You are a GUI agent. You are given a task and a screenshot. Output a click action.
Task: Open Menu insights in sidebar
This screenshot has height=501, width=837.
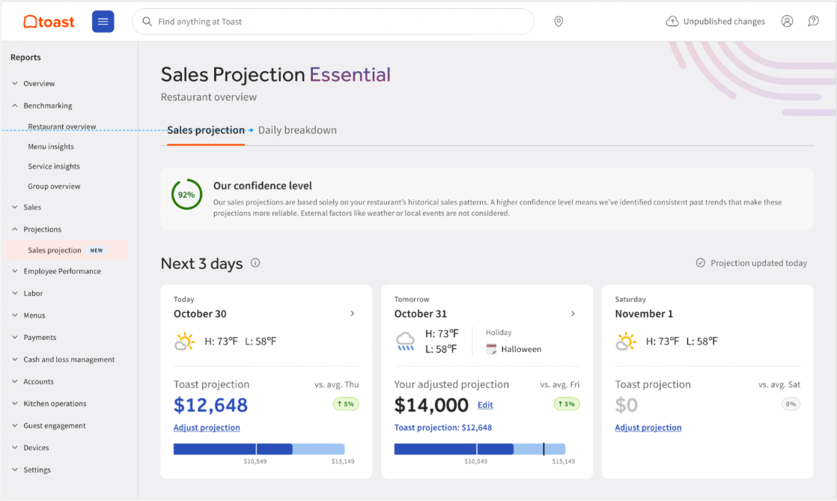pos(51,147)
